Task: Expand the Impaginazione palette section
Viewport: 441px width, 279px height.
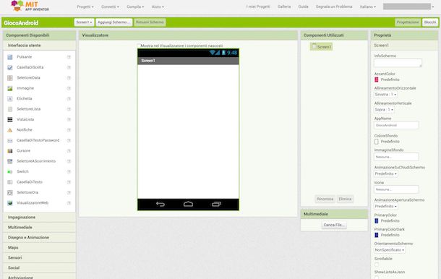Action: coord(39,218)
